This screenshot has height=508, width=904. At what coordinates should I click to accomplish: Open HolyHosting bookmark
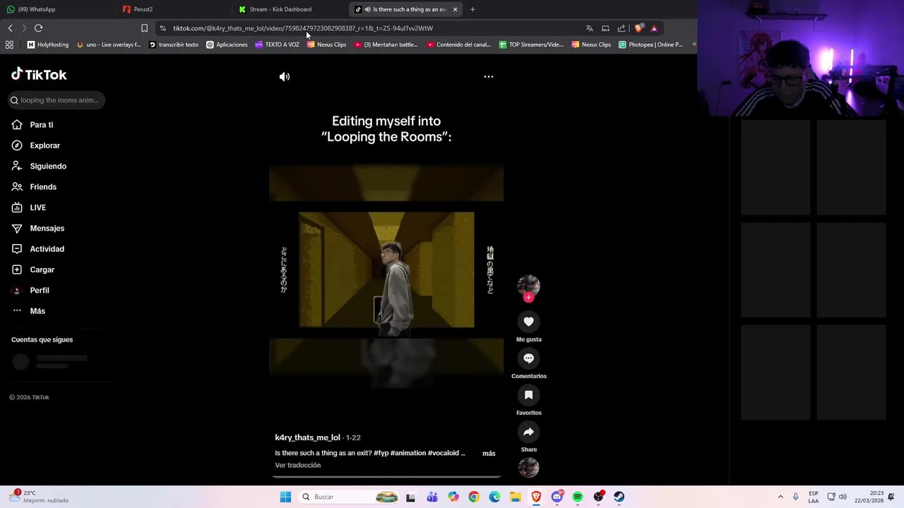pos(48,44)
